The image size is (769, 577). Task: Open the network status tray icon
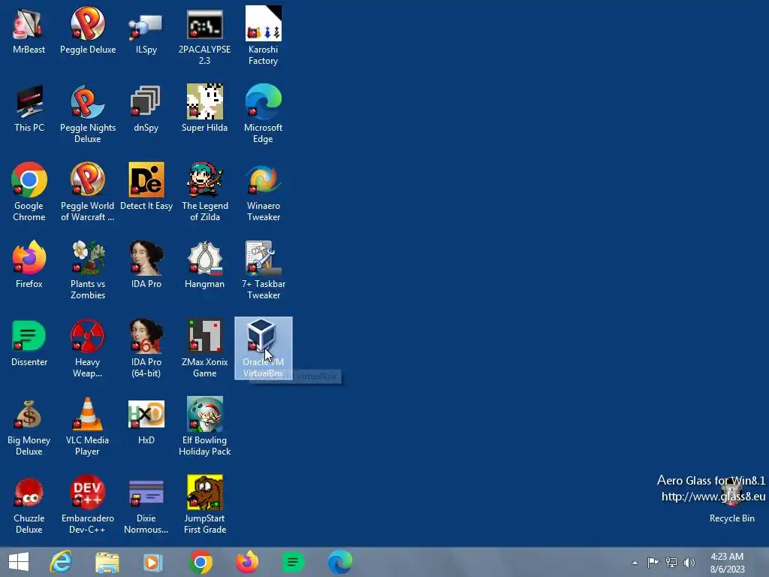671,562
